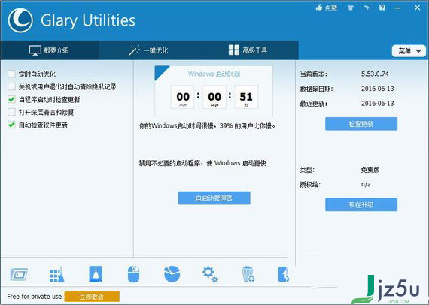Enable 打开深层清洁和修复 checkbox
Viewport: 429px width, 305px height.
click(x=11, y=112)
